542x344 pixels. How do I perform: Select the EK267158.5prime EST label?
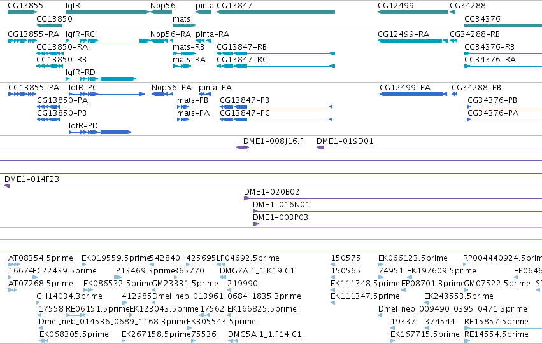click(x=156, y=334)
